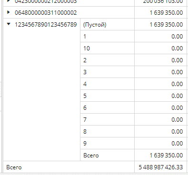
Task: Expand the 0648000000311000002 row
Action: pyautogui.click(x=9, y=12)
